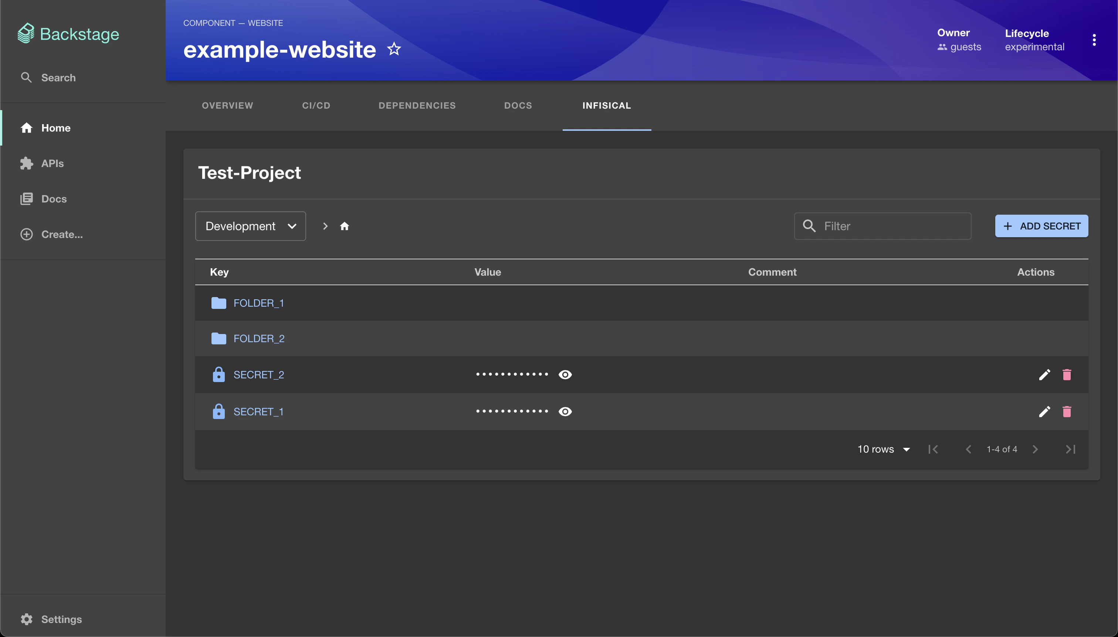Open Settings in the sidebar
This screenshot has width=1118, height=637.
51,619
